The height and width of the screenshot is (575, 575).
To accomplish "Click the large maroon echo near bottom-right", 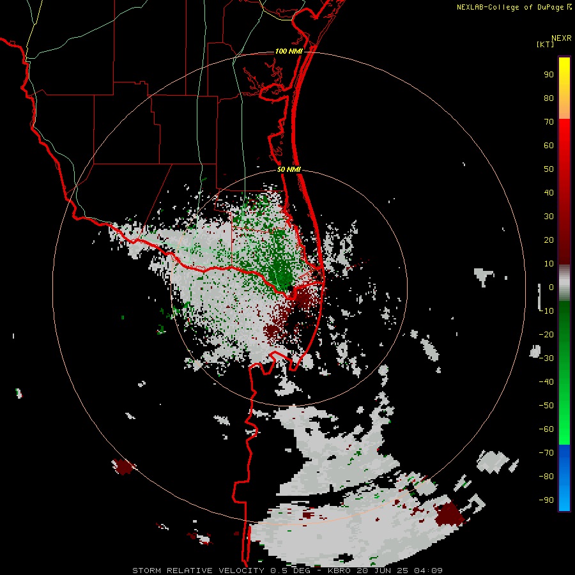I will (450, 514).
